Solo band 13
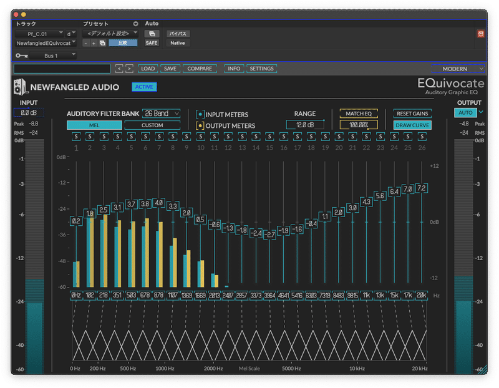This screenshot has width=499, height=388. 242,137
